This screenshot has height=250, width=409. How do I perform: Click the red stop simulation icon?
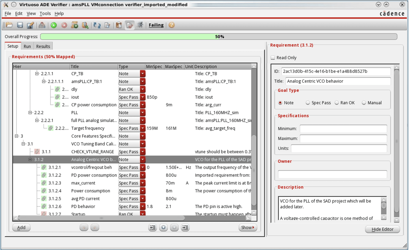[64, 25]
